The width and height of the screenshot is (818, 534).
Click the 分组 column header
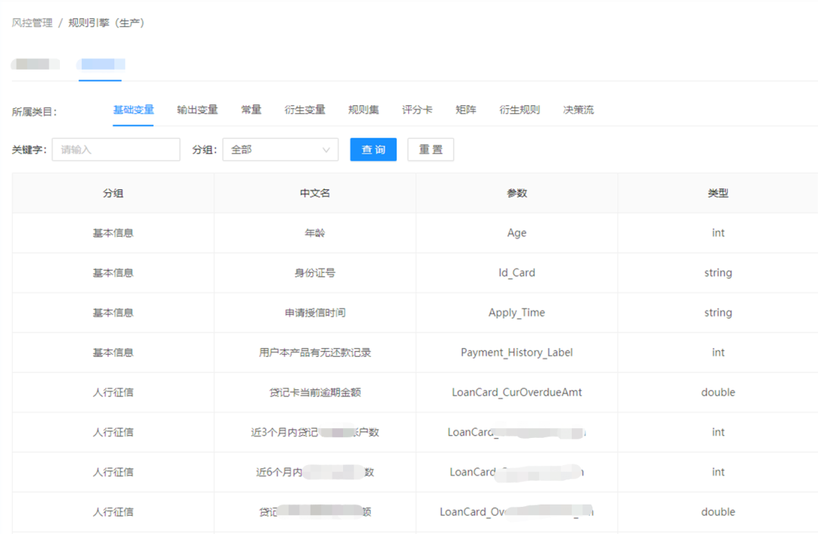[113, 193]
